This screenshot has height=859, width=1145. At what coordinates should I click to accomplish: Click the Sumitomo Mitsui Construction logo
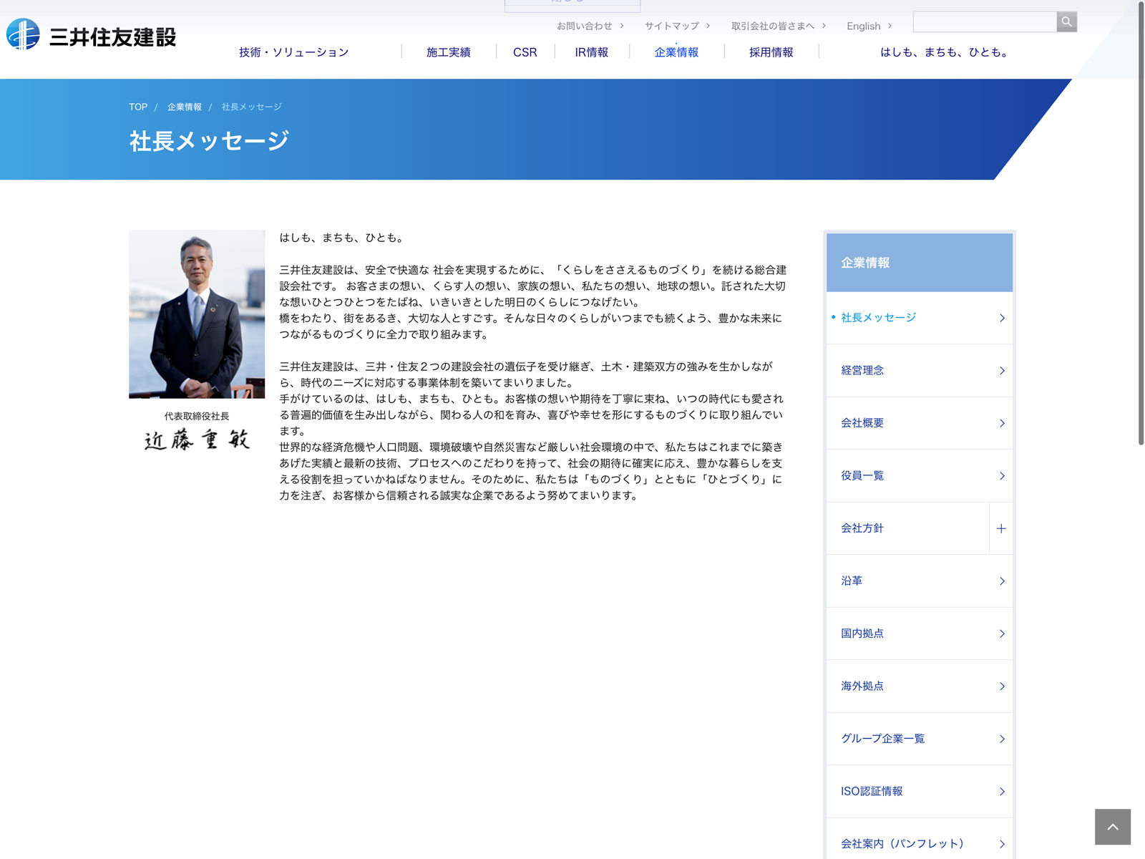pos(92,35)
